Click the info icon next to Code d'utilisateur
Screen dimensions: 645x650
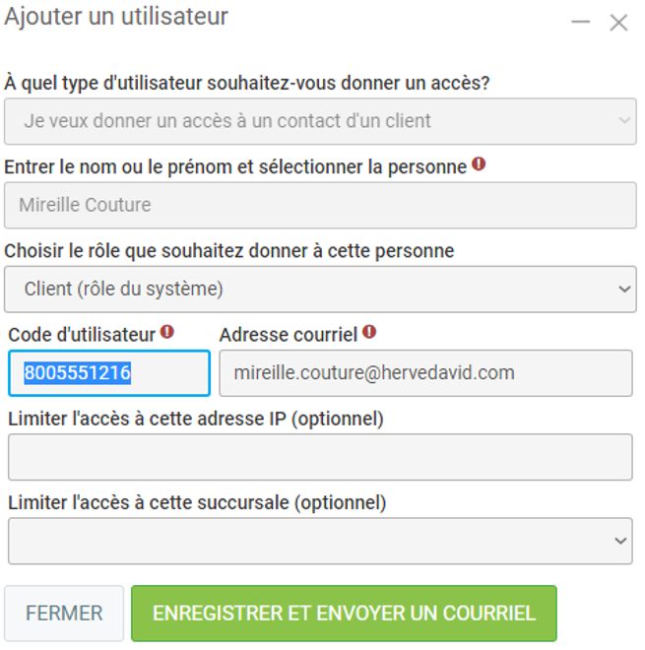167,333
